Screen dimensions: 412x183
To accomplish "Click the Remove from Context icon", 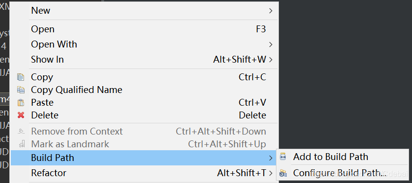I will tap(21, 131).
